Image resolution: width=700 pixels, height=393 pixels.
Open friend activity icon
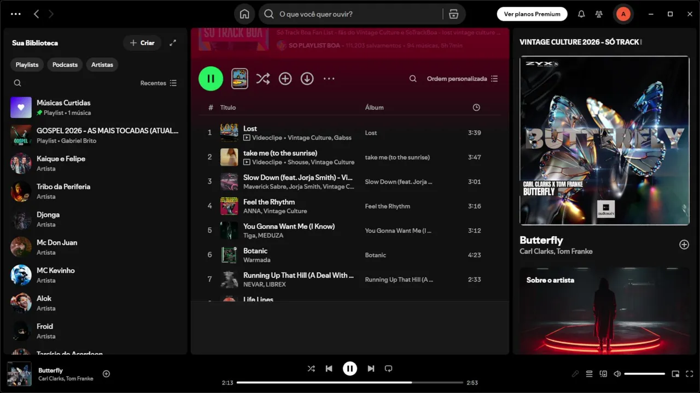tap(599, 14)
